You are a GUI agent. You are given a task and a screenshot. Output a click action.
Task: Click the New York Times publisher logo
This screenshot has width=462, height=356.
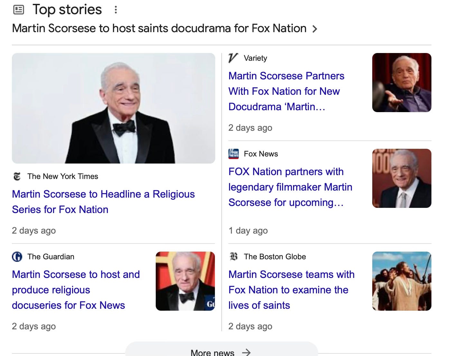click(x=17, y=176)
